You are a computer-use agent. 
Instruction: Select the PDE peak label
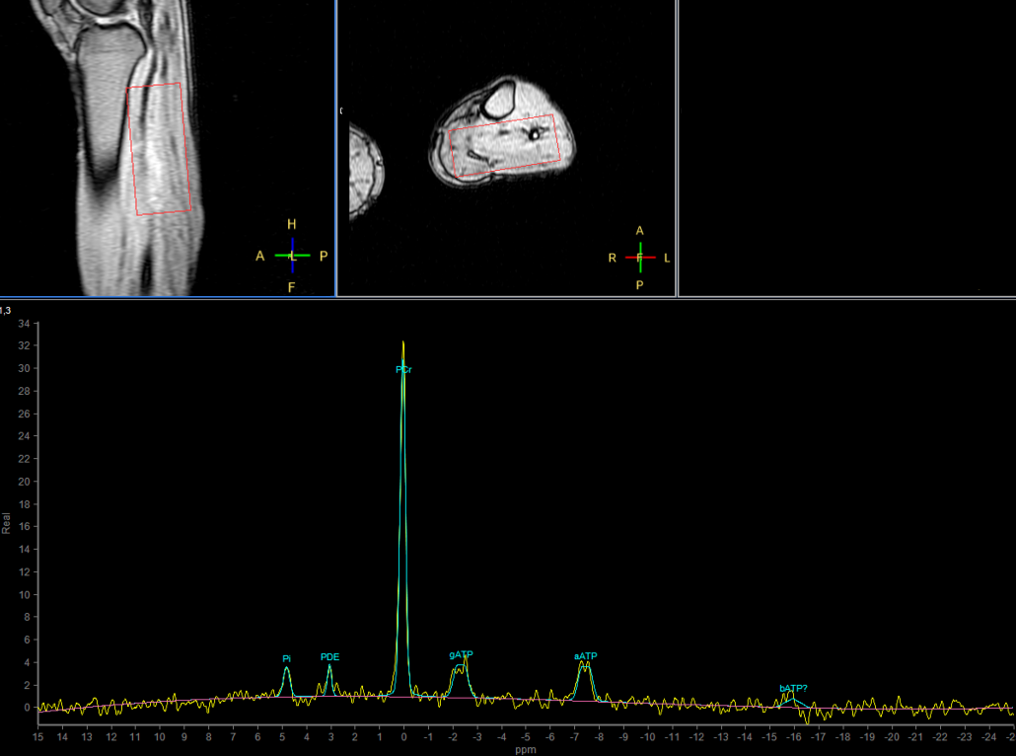pyautogui.click(x=329, y=656)
